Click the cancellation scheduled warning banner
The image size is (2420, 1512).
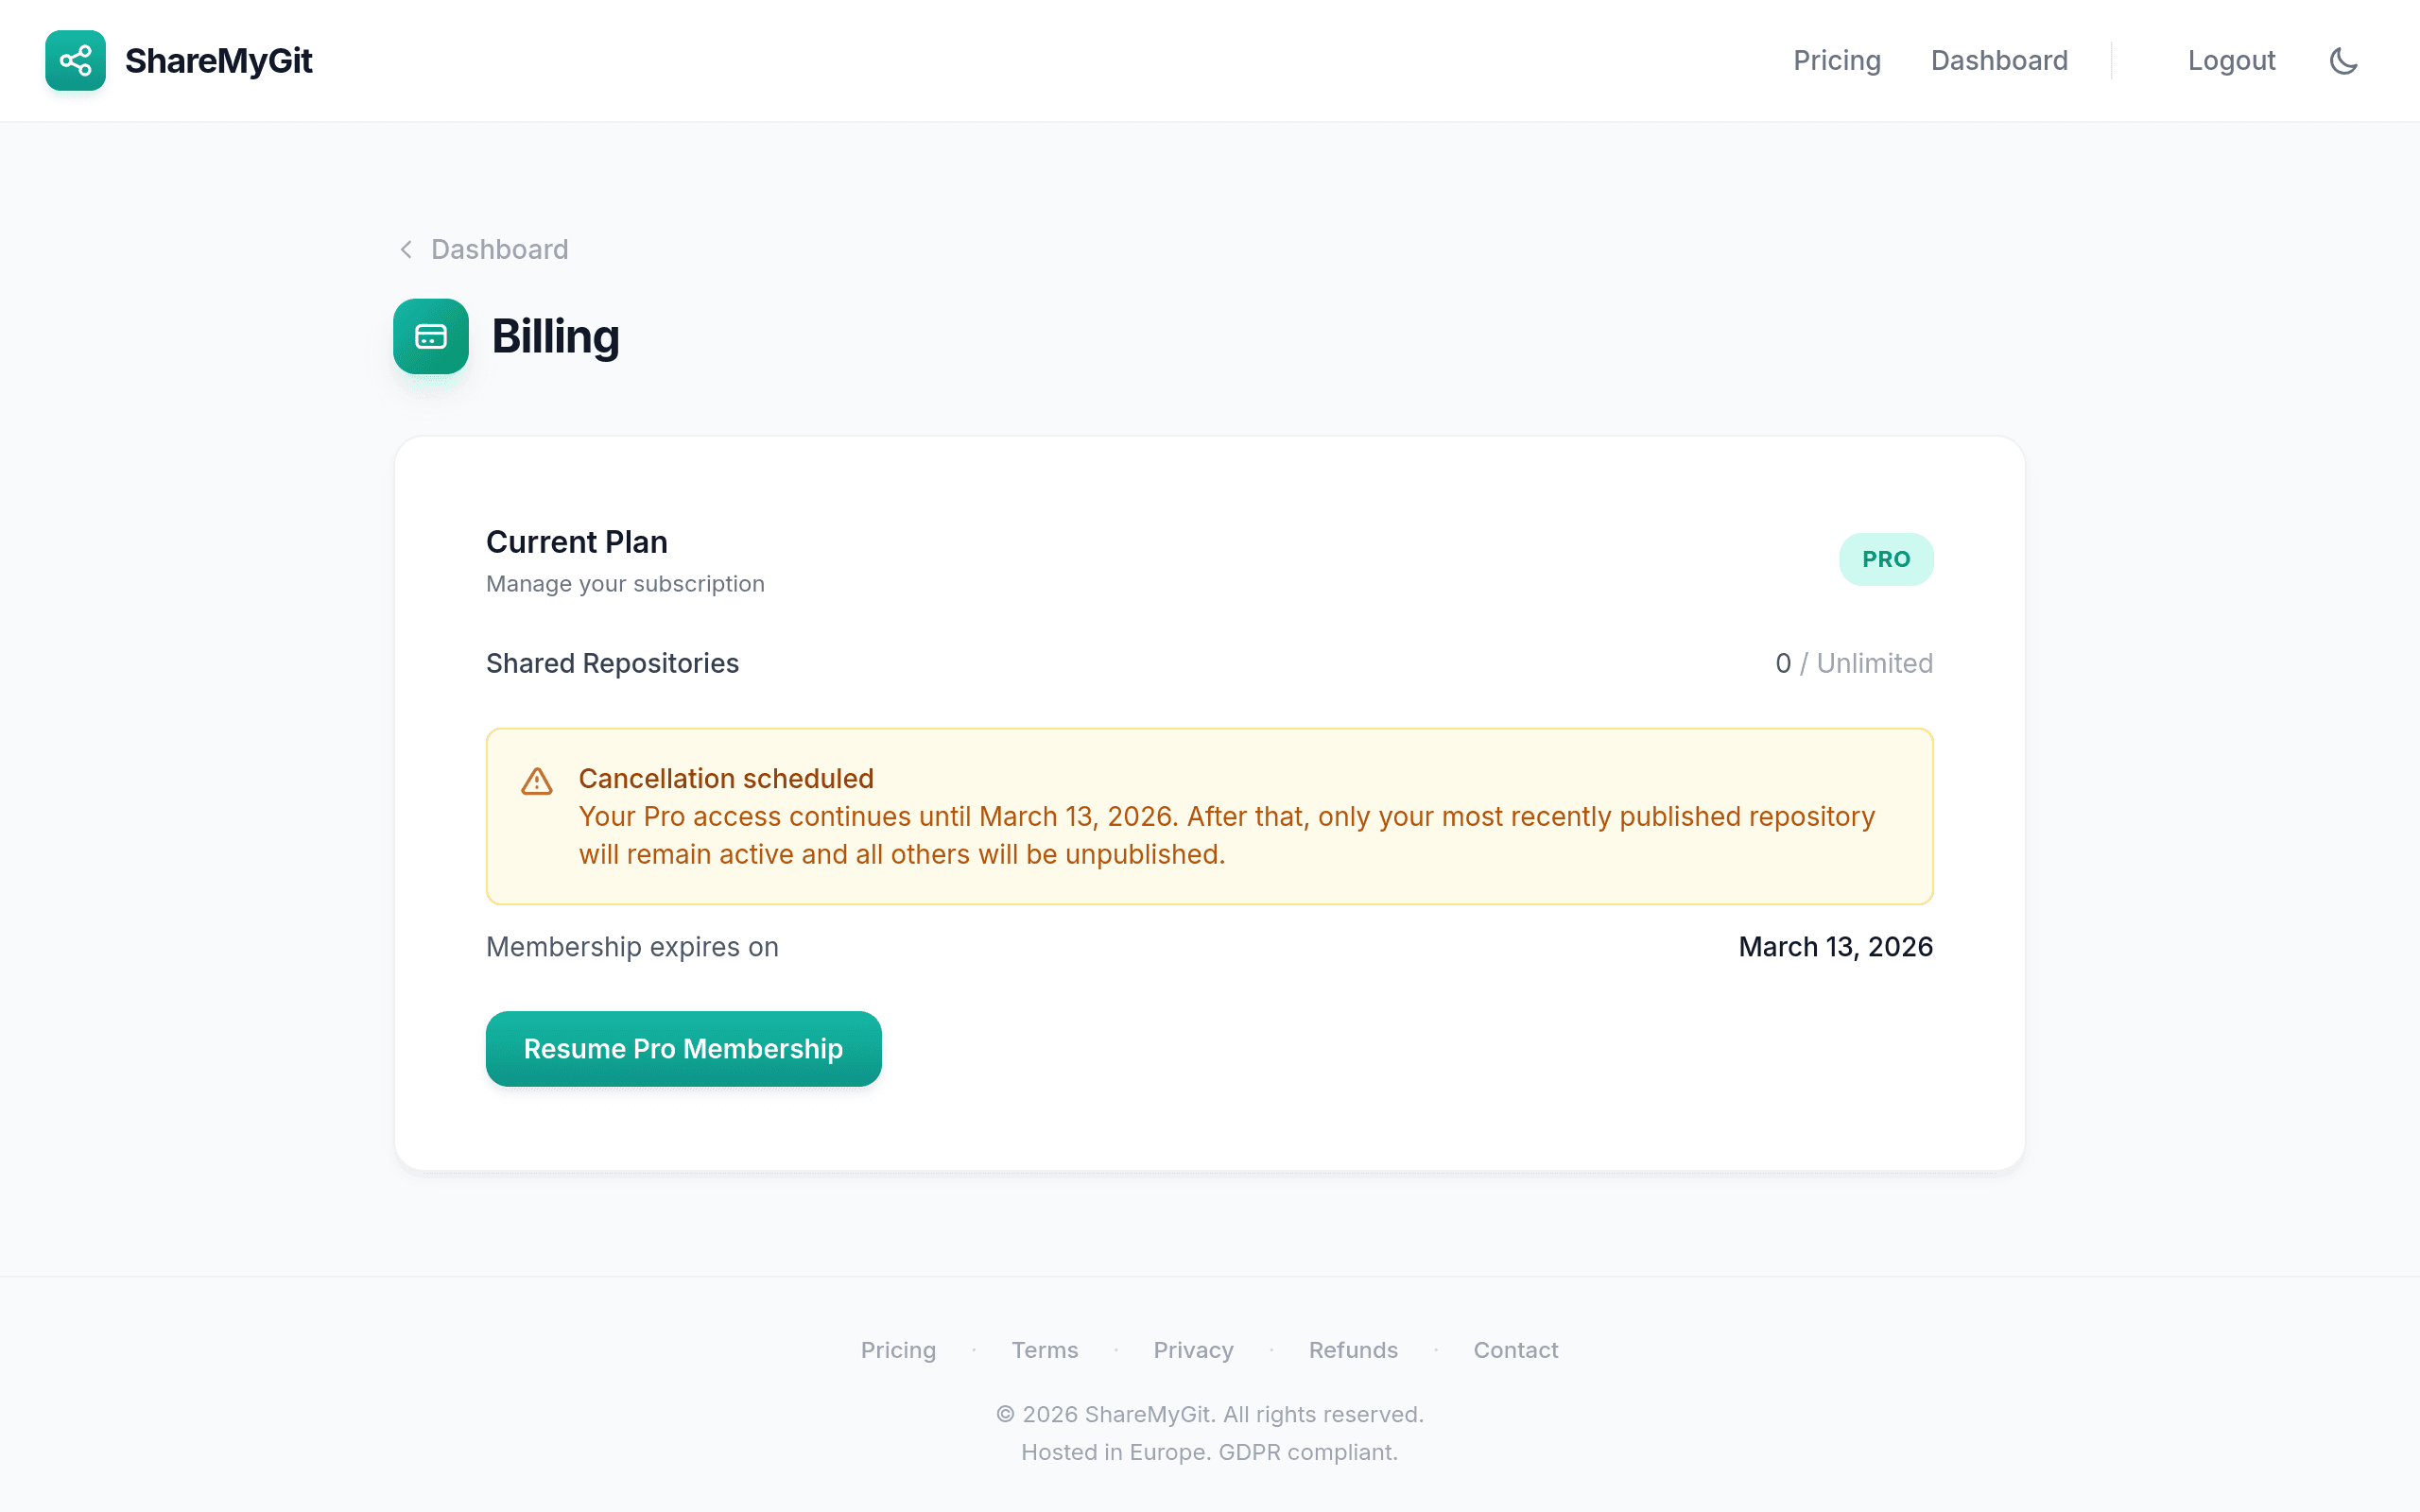(1210, 816)
